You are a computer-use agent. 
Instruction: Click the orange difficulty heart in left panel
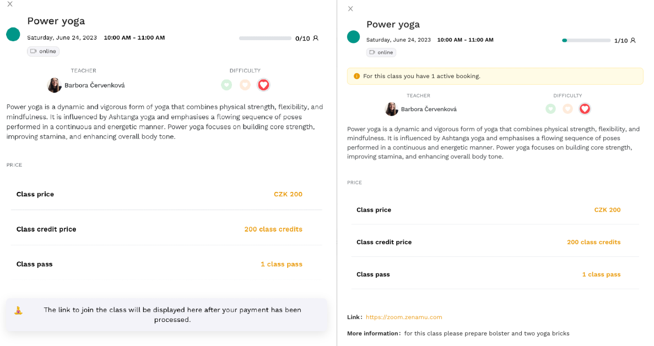(x=245, y=85)
